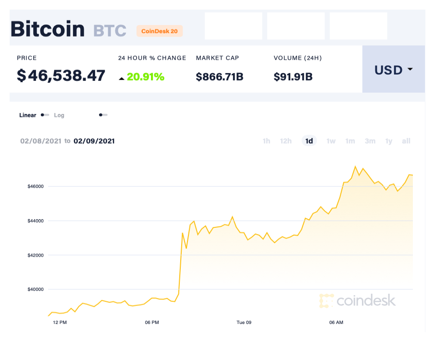The image size is (435, 361).
Task: Click the square coindesk brand mark watermark
Action: 327,301
